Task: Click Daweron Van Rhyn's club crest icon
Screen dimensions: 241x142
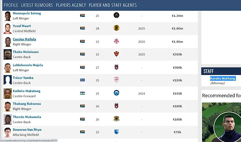Action: coord(116,132)
